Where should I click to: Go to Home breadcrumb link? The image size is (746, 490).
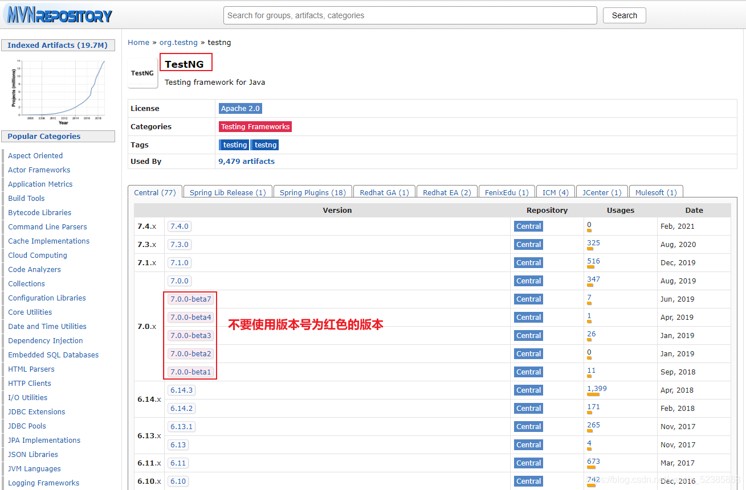pyautogui.click(x=138, y=43)
